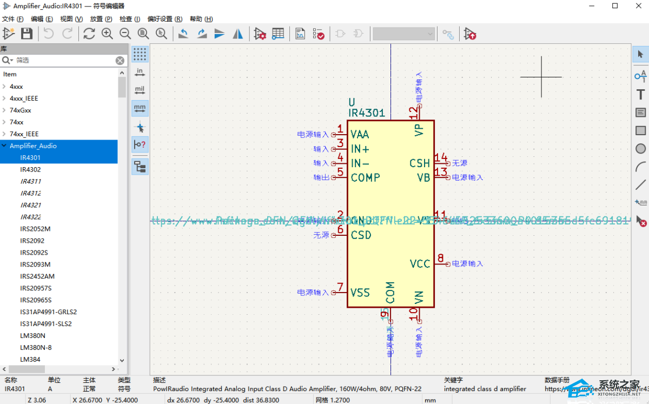This screenshot has height=404, width=649.
Task: Collapse the Amplifier_Audio library
Action: (4, 146)
